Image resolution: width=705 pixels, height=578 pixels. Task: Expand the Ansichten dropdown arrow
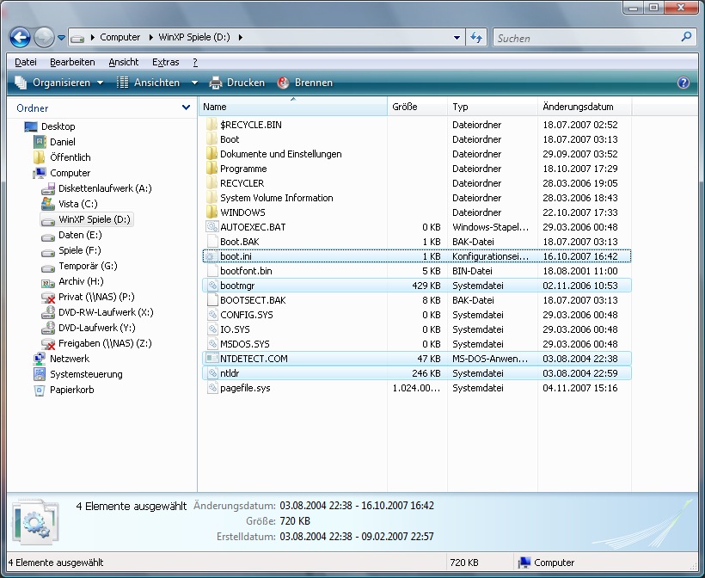coord(194,83)
